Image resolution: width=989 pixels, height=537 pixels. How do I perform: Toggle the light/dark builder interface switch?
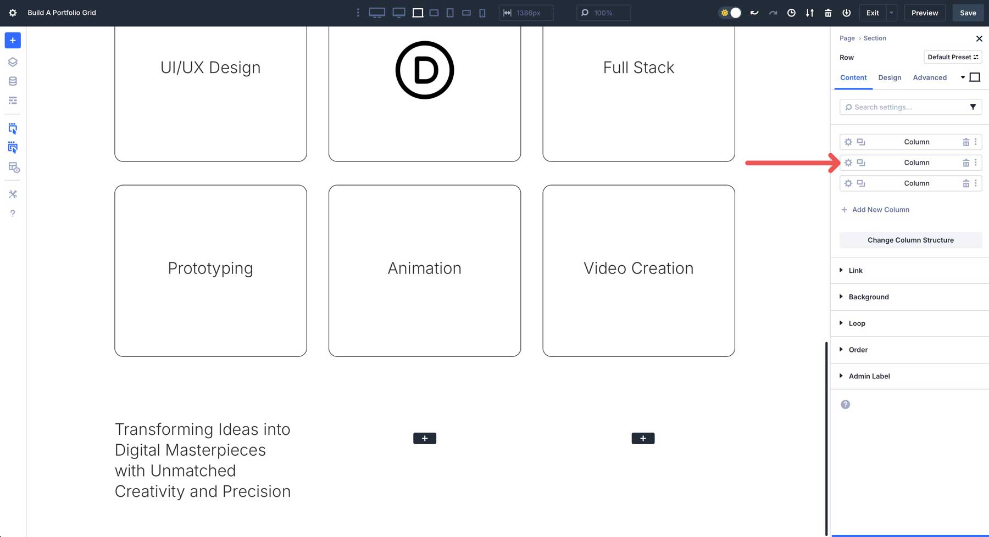730,12
